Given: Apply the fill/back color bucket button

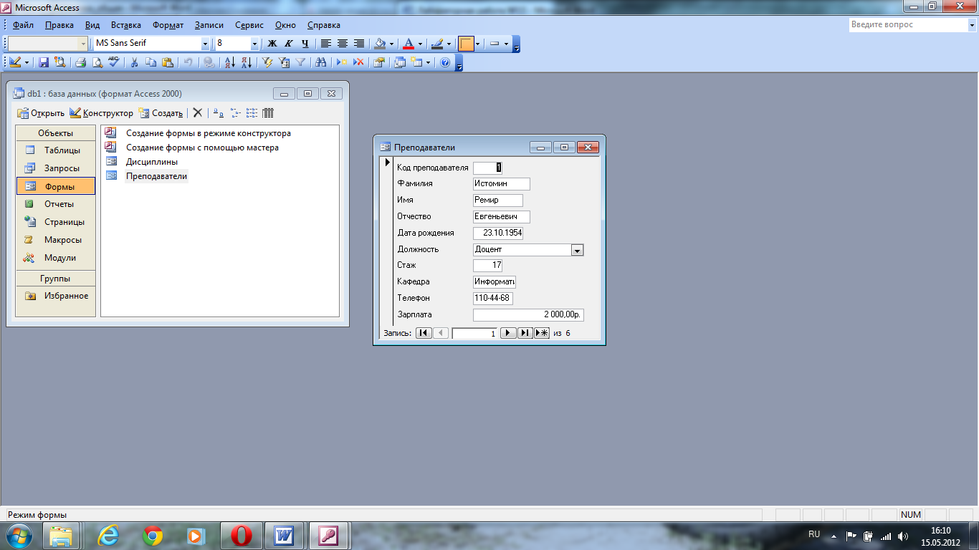Looking at the screenshot, I should [381, 44].
